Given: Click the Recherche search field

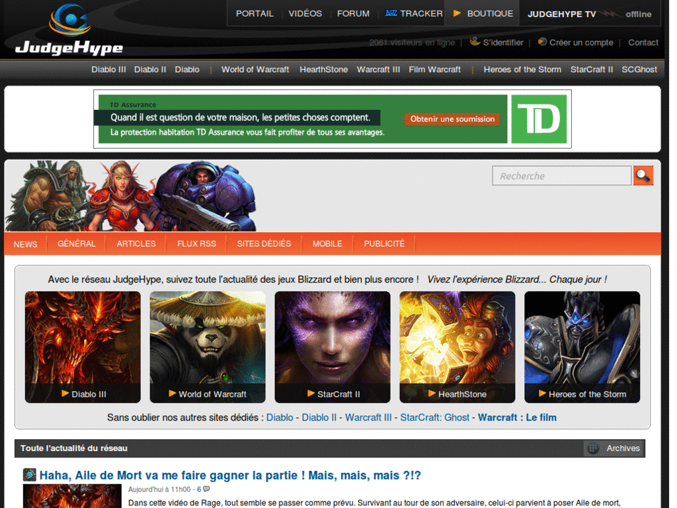Looking at the screenshot, I should click(562, 176).
